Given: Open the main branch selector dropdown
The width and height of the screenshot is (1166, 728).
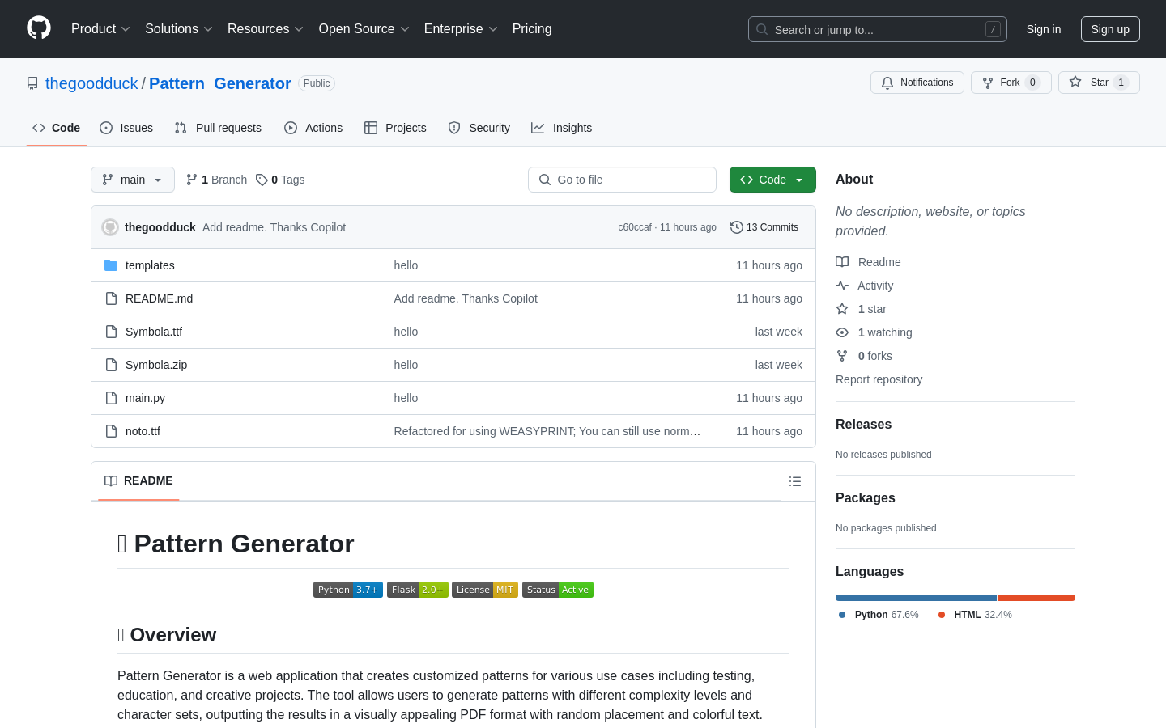Looking at the screenshot, I should (133, 180).
